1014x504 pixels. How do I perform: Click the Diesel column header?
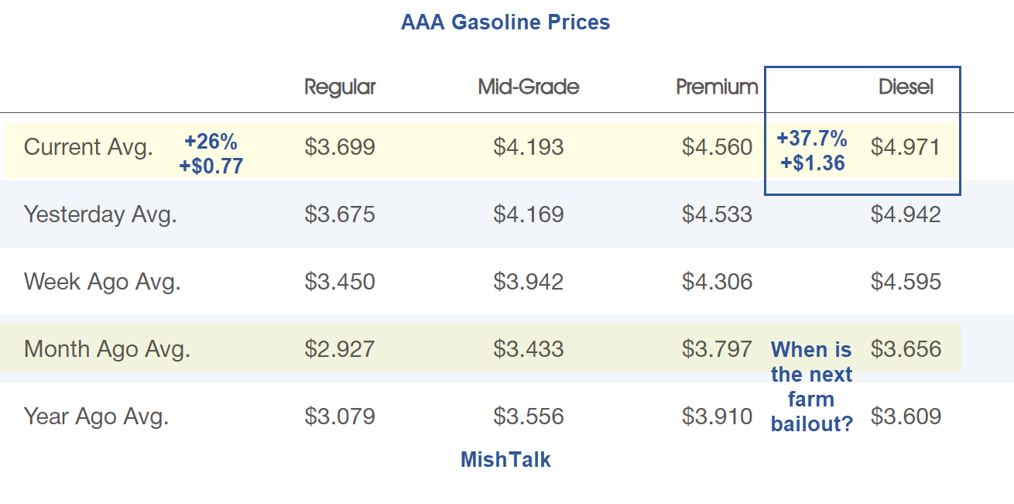pyautogui.click(x=906, y=87)
